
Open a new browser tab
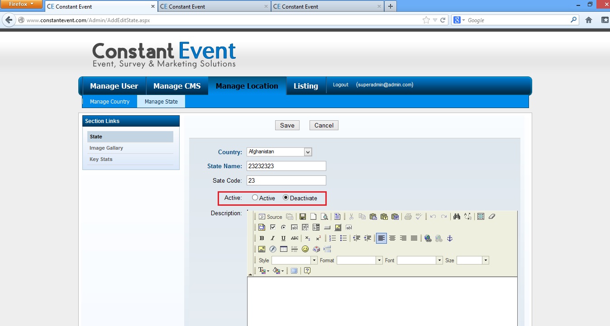[391, 6]
